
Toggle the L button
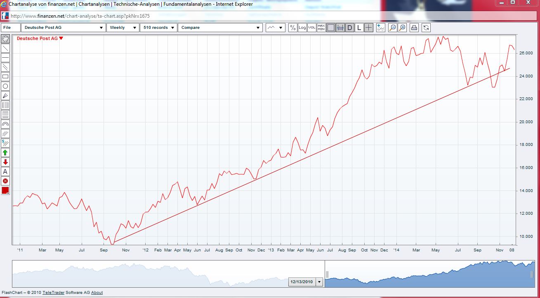point(359,28)
